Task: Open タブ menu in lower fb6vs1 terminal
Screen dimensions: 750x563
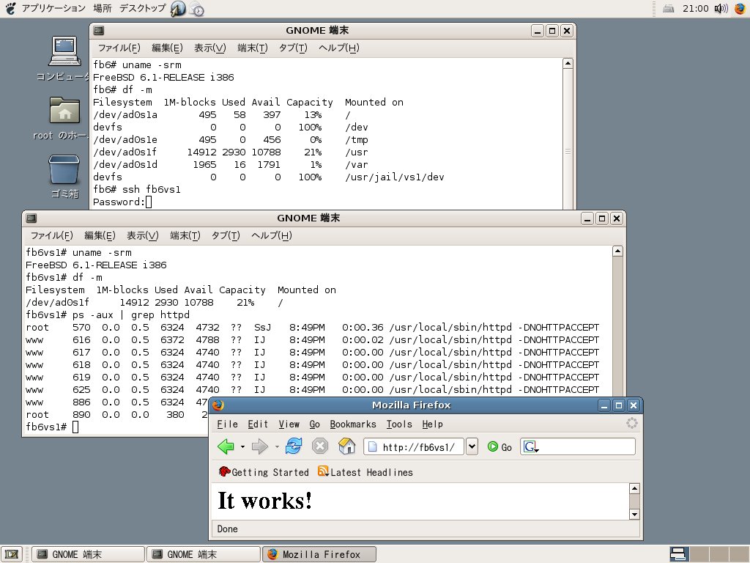Action: click(x=226, y=235)
